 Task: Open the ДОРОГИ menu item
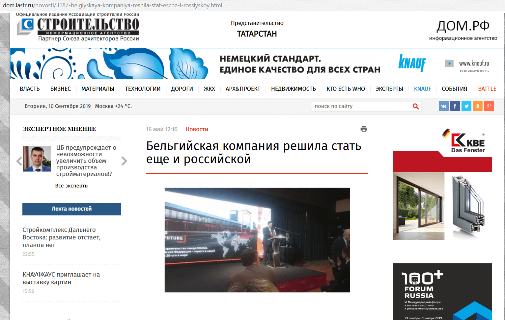pos(182,89)
